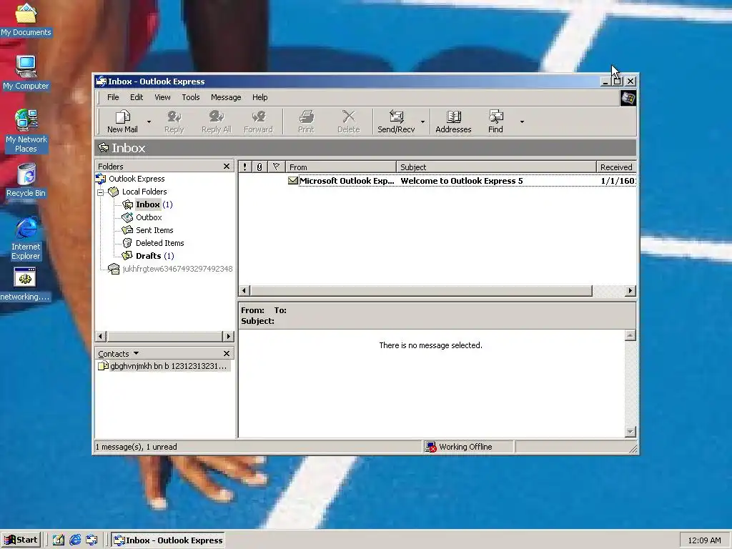This screenshot has width=732, height=549.
Task: Select the Welcome to Outlook Express 5 subject
Action: tap(462, 181)
